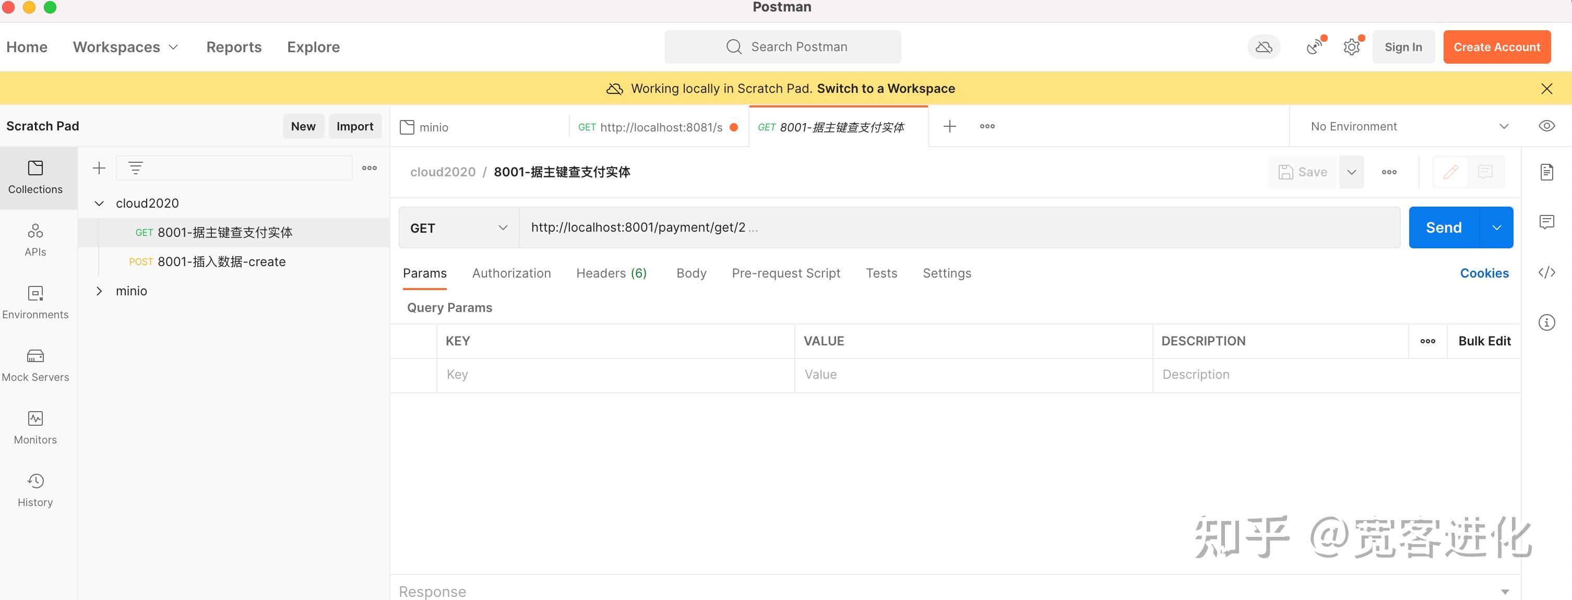Collapse the cloud2020 collection
Viewport: 1572px width, 600px height.
(x=99, y=203)
